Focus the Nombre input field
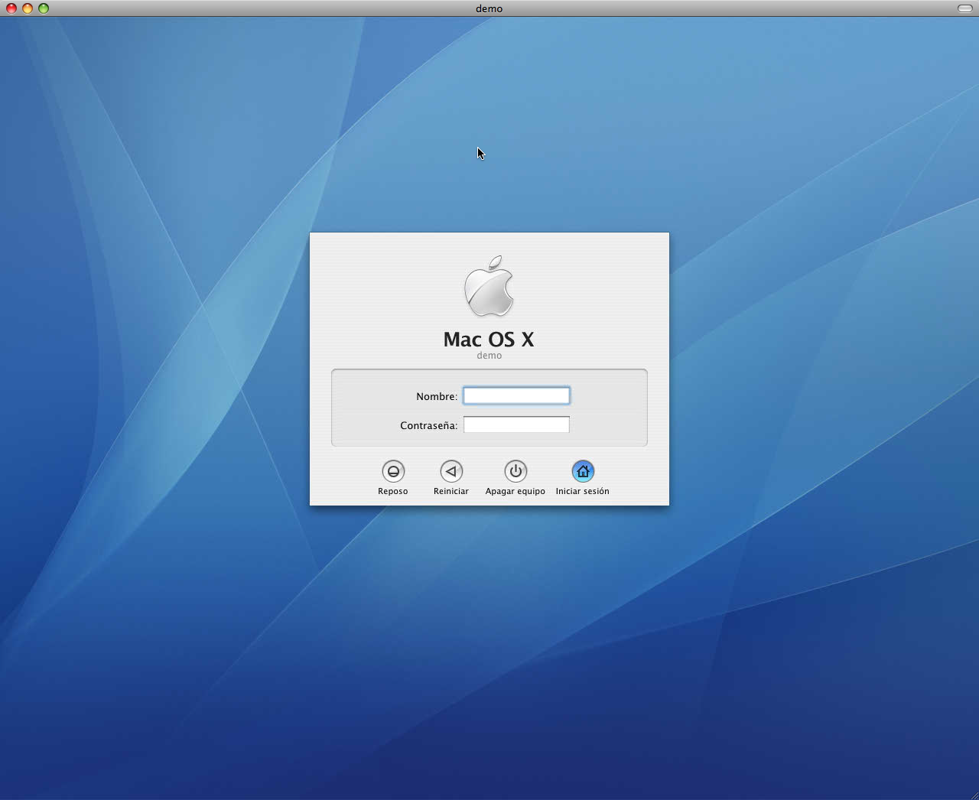The height and width of the screenshot is (800, 979). pos(516,395)
